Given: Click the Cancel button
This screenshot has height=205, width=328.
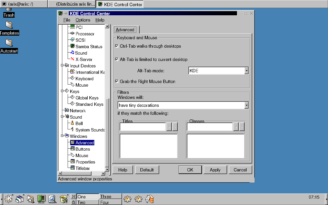Looking at the screenshot, I should 240,170.
